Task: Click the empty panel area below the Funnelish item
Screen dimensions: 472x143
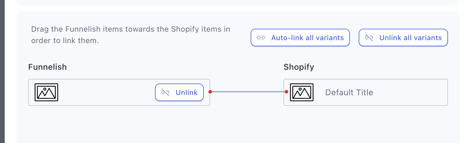Action: click(x=117, y=125)
